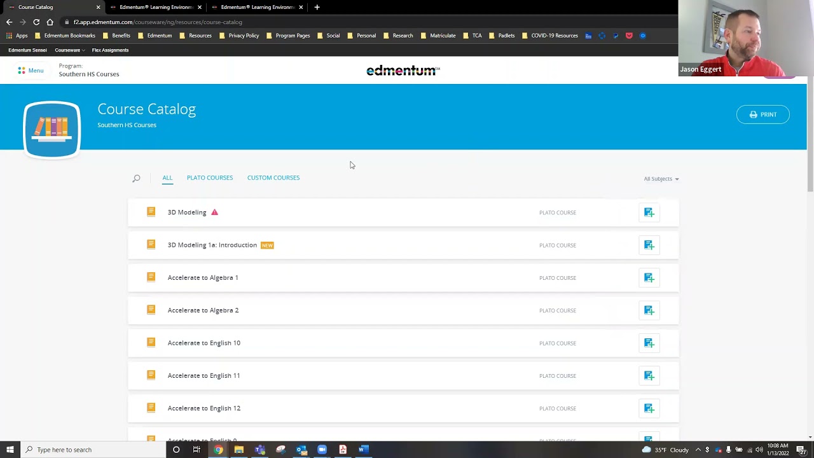814x458 pixels.
Task: Open the Accelerate to Algebra 1 link
Action: click(x=203, y=277)
